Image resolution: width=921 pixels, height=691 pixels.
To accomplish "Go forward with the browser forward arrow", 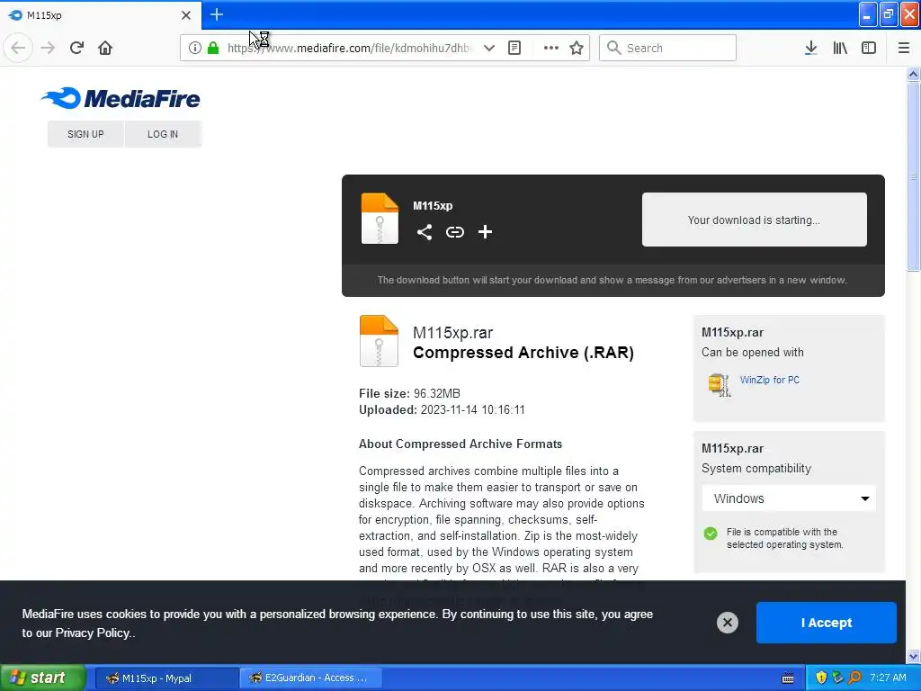I will pos(48,48).
